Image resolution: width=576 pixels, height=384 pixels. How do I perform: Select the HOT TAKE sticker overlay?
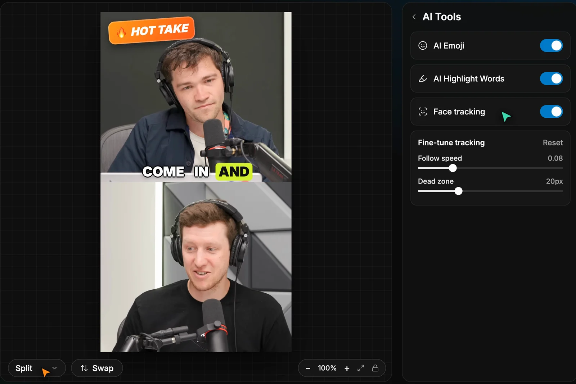152,31
